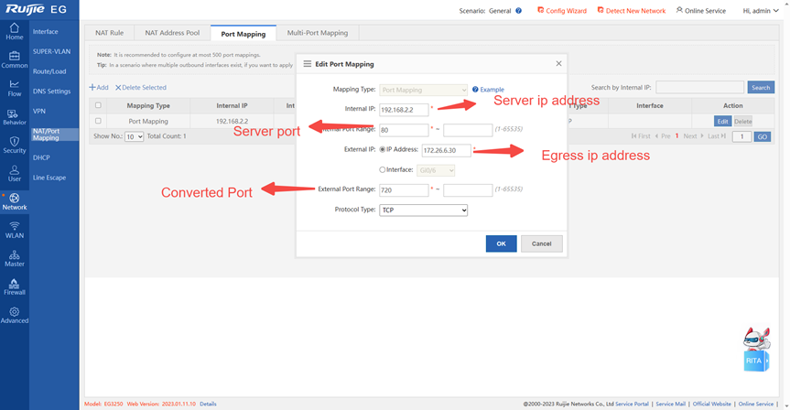Open the Security shield icon
Image resolution: width=790 pixels, height=410 pixels.
(x=14, y=145)
